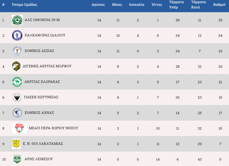Click the 6 goals-for value for ΑΡΗΣ ΛΕΜΕΣΟΥ
This screenshot has height=166, width=229.
(x=177, y=159)
